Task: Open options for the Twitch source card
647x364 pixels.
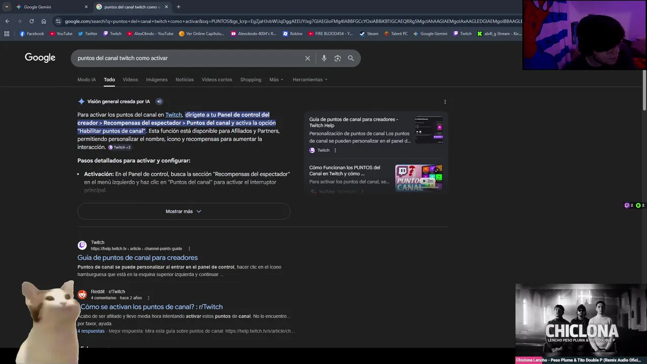Action: 335,150
